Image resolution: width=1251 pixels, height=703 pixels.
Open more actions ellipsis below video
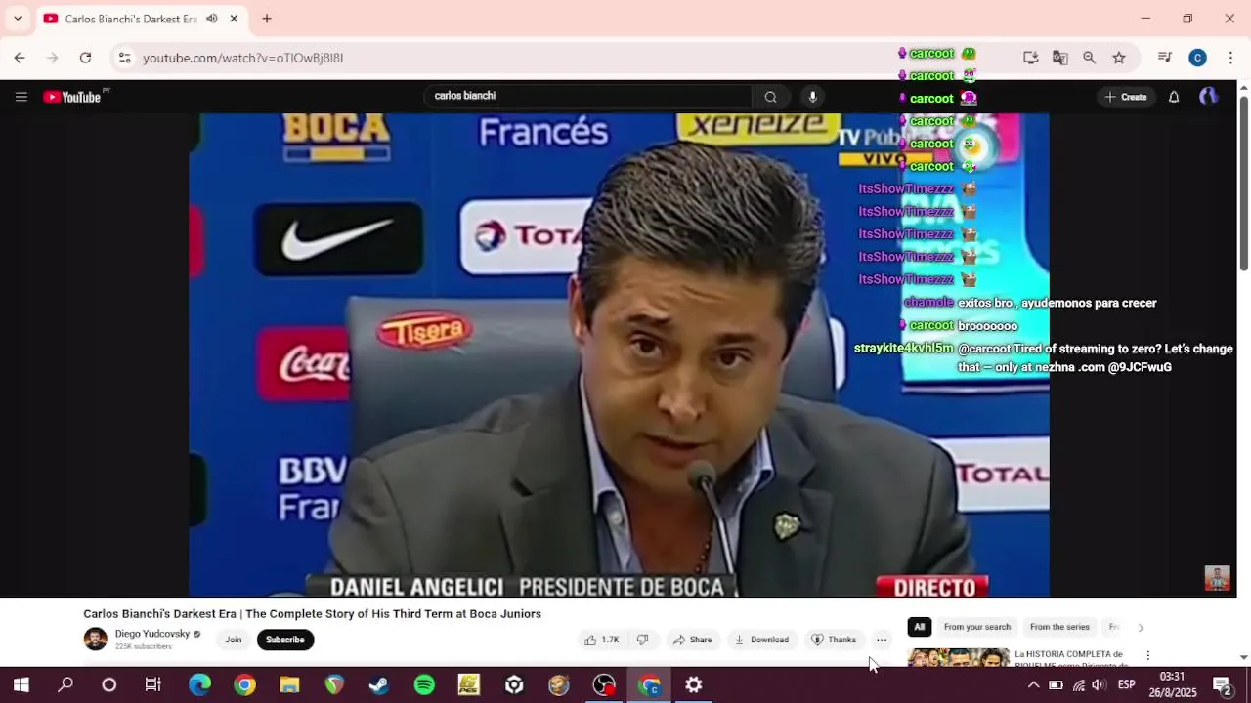pos(882,640)
